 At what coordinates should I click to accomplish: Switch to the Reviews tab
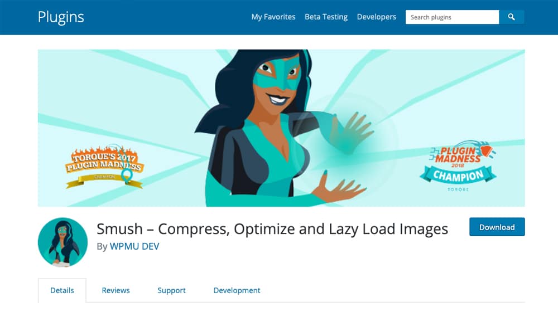click(x=116, y=290)
